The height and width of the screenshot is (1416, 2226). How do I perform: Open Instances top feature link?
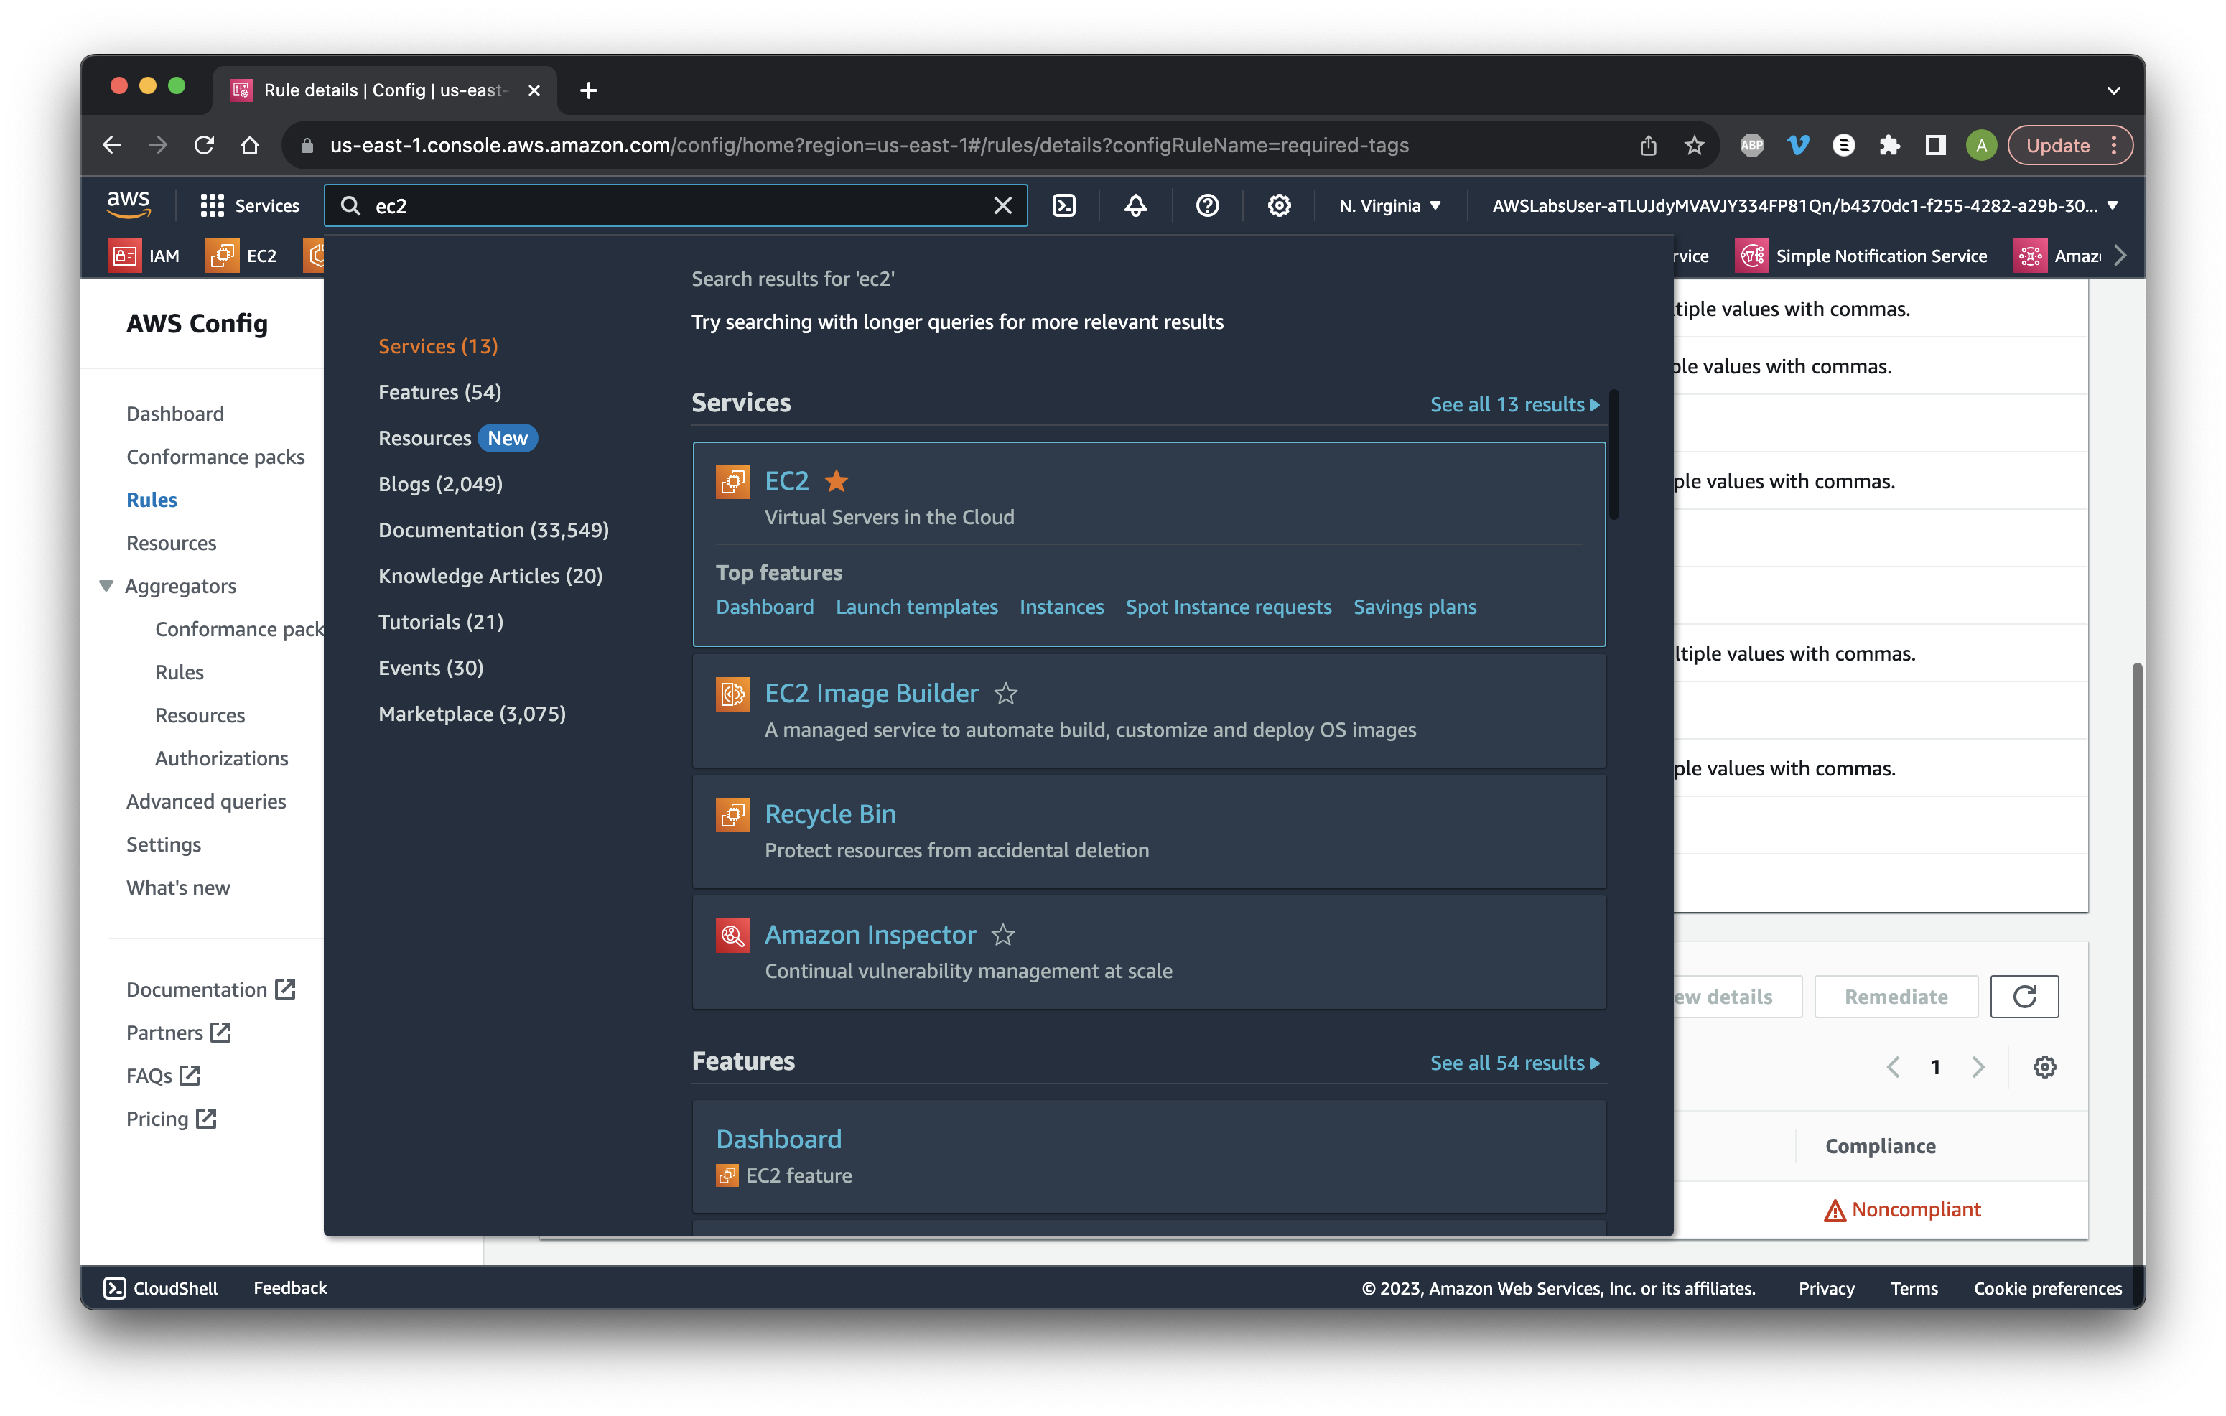(1061, 606)
